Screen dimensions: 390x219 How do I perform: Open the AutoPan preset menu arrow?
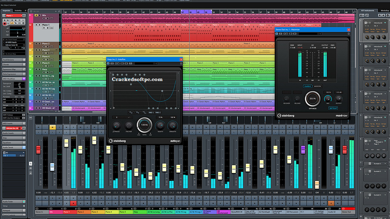pos(181,64)
